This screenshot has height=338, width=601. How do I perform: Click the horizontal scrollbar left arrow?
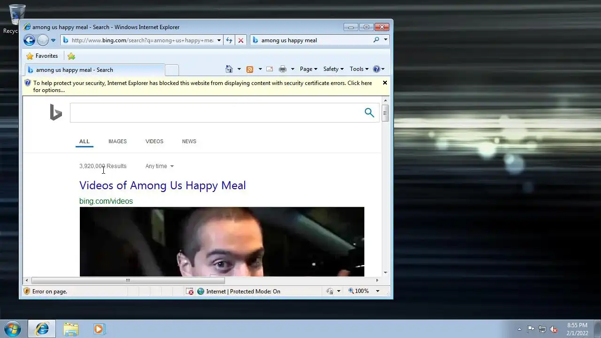tap(27, 280)
